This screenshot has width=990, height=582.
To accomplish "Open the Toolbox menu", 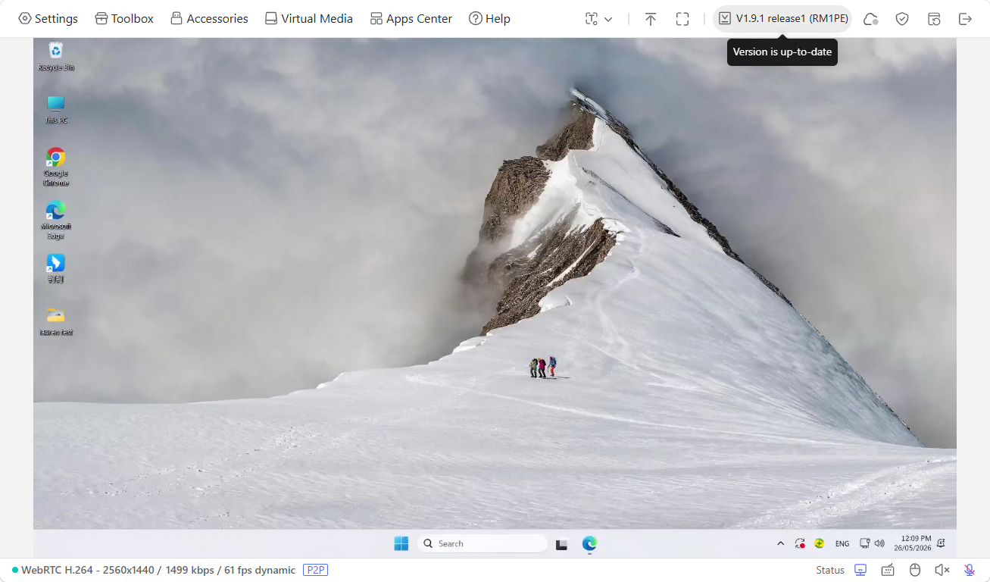I will point(124,19).
